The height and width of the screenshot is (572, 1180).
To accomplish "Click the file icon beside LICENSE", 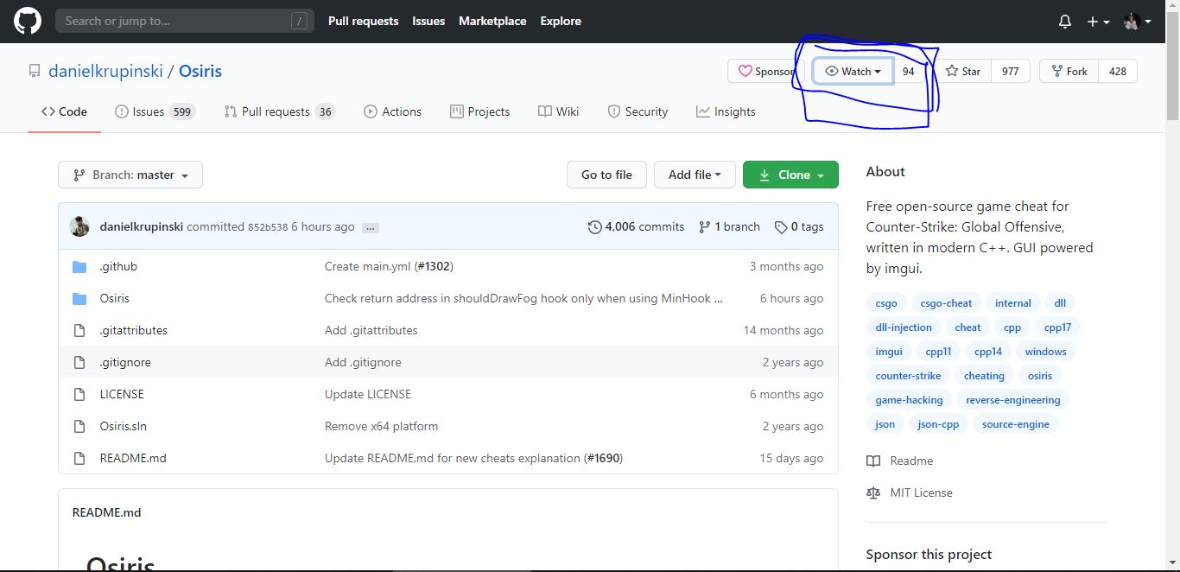I will 79,394.
